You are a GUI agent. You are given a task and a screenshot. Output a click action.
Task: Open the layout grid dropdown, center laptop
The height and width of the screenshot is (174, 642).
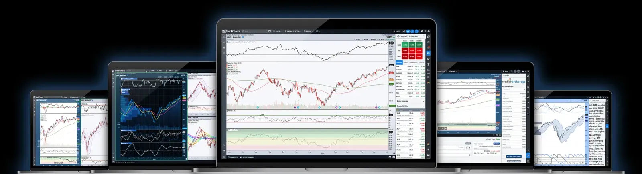(318, 31)
